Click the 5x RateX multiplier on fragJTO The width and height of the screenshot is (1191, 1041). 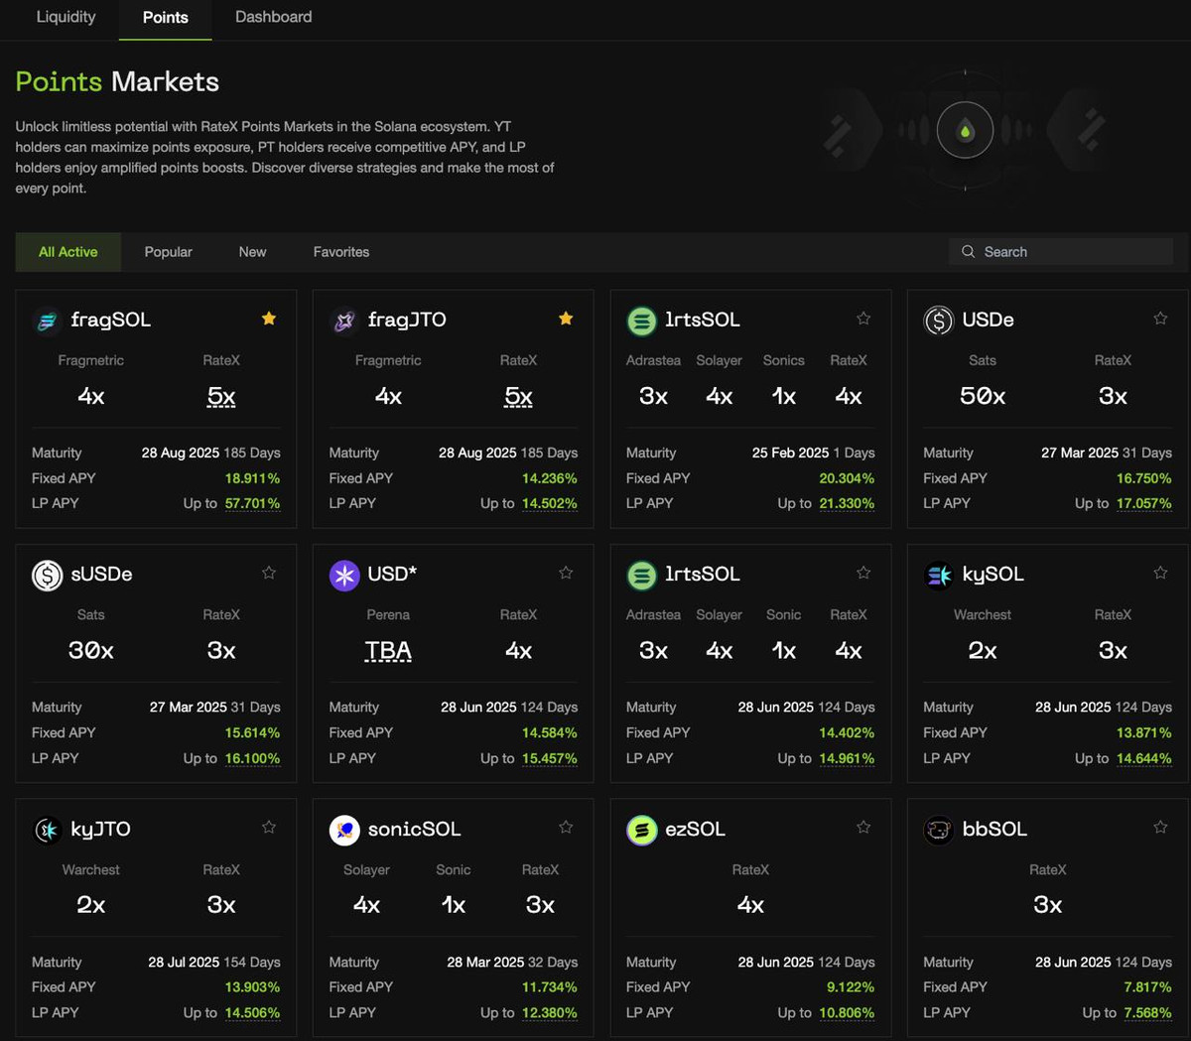point(518,397)
